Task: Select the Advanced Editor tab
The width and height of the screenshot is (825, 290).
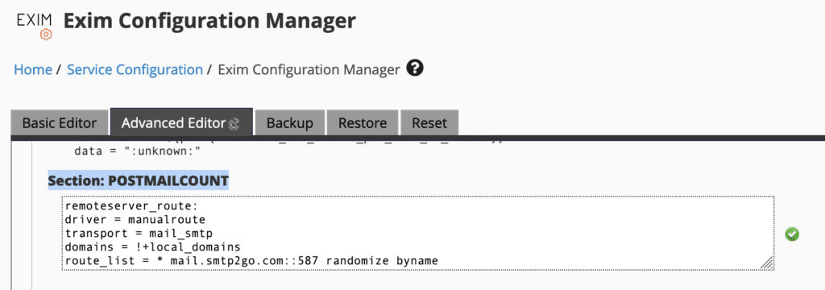Action: (x=181, y=123)
